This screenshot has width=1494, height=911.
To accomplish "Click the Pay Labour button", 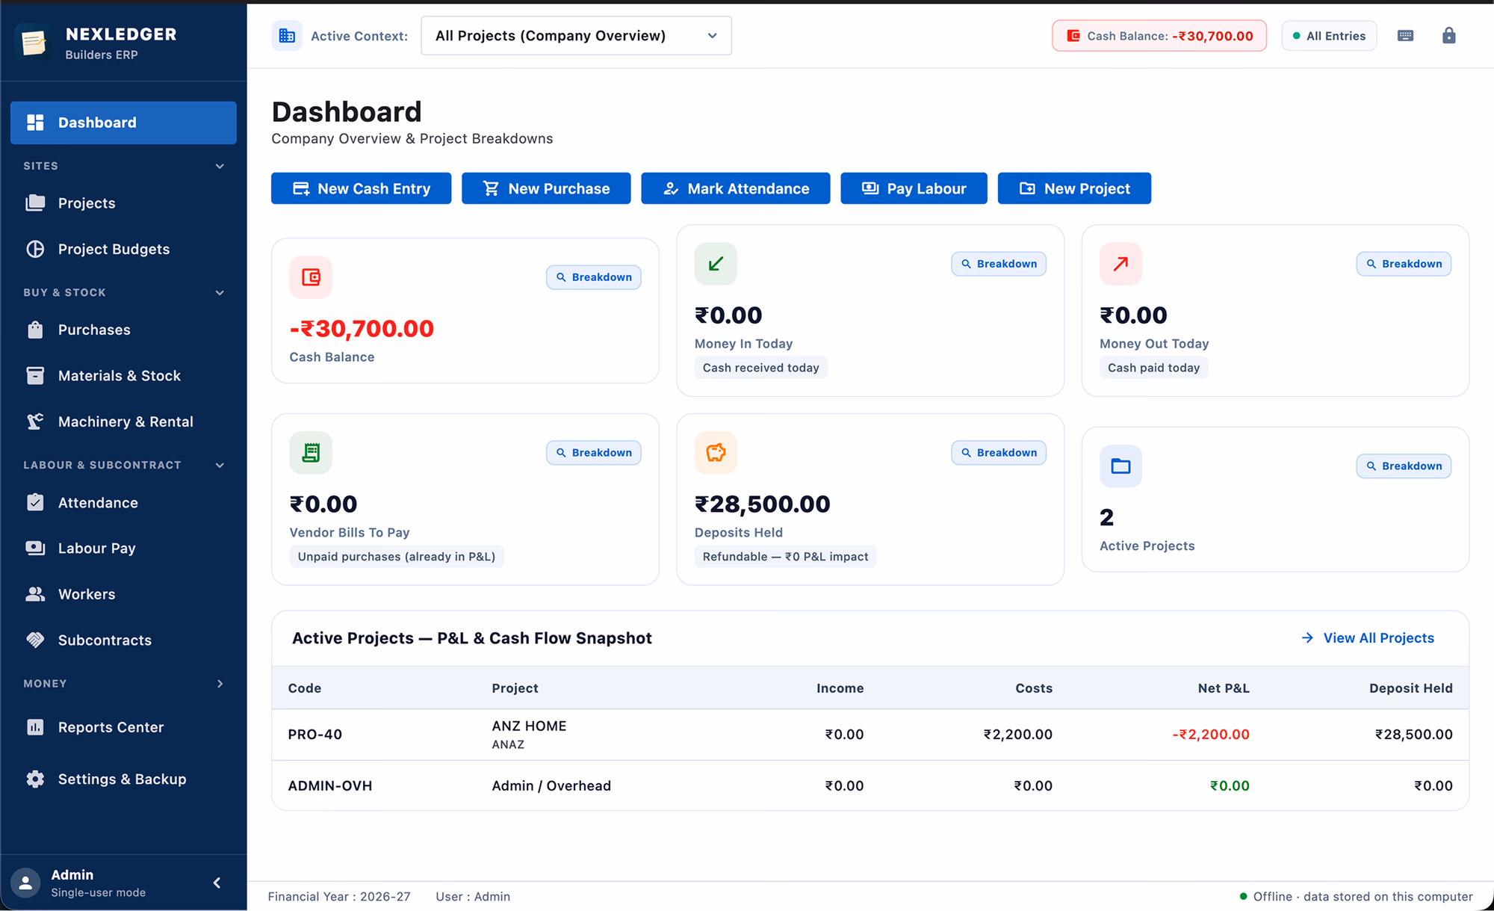I will coord(914,188).
